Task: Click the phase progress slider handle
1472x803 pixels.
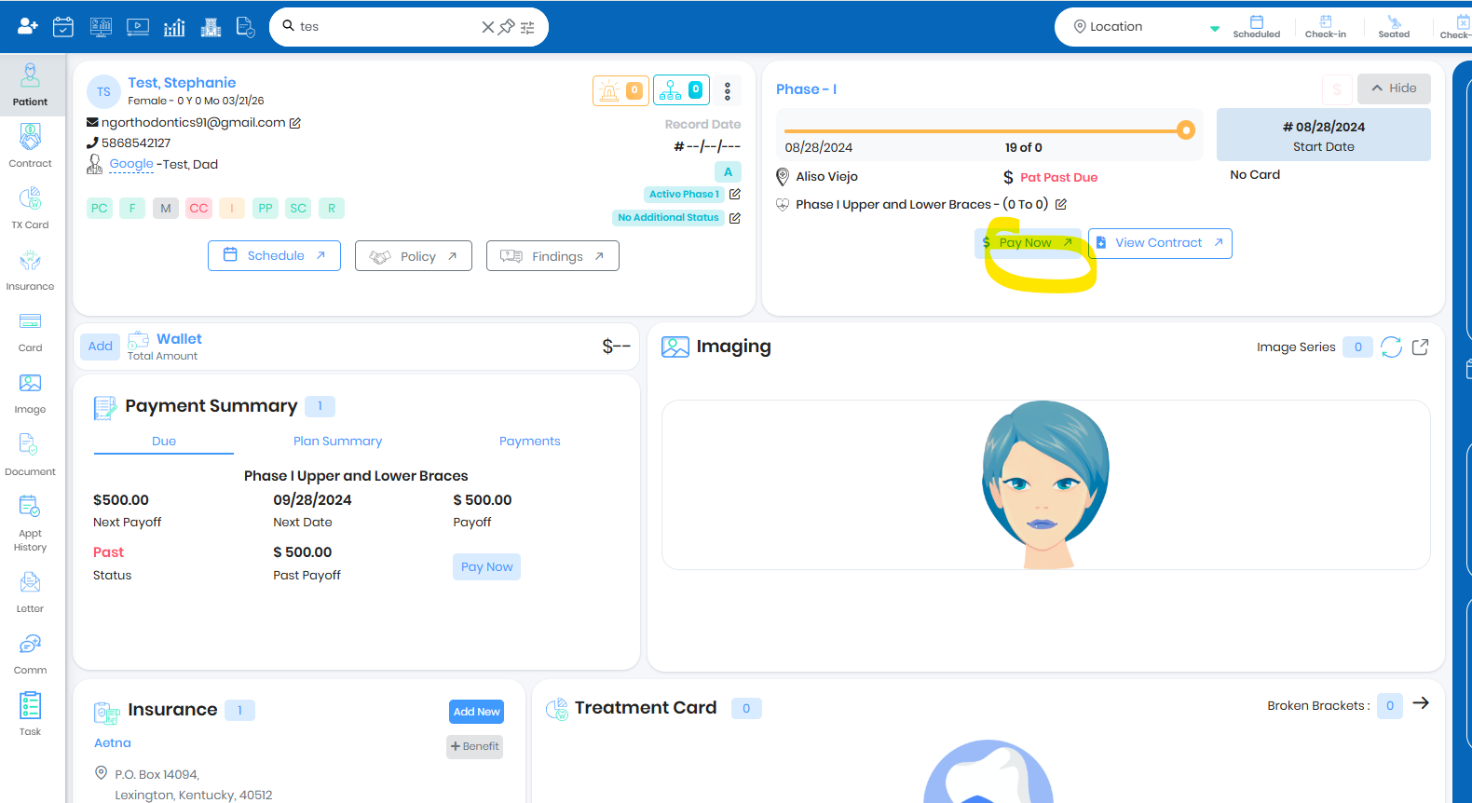Action: [x=1186, y=130]
